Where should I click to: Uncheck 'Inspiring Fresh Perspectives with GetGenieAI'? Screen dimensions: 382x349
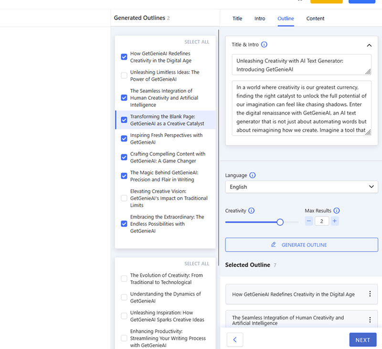point(124,138)
